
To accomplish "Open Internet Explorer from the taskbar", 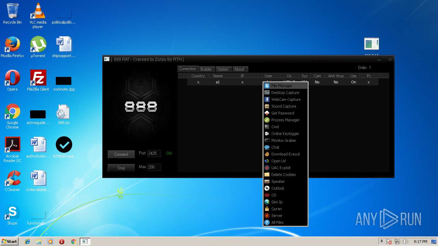I will point(27,242).
